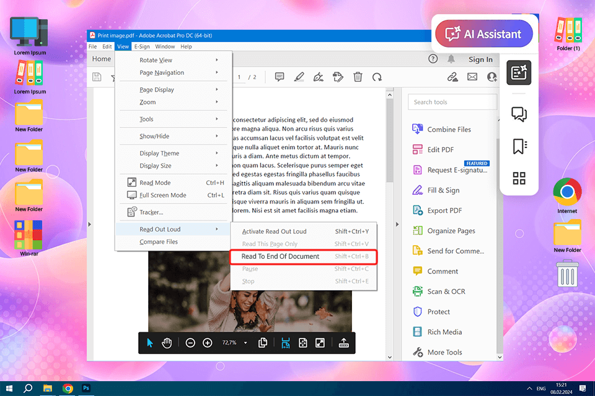Click the Sign In link
Image resolution: width=595 pixels, height=396 pixels.
point(480,59)
